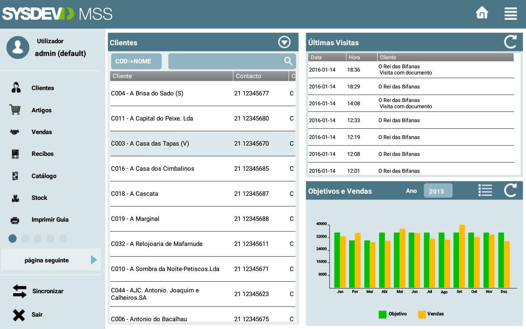Click the Sair X icon
The height and width of the screenshot is (329, 526).
[x=18, y=315]
